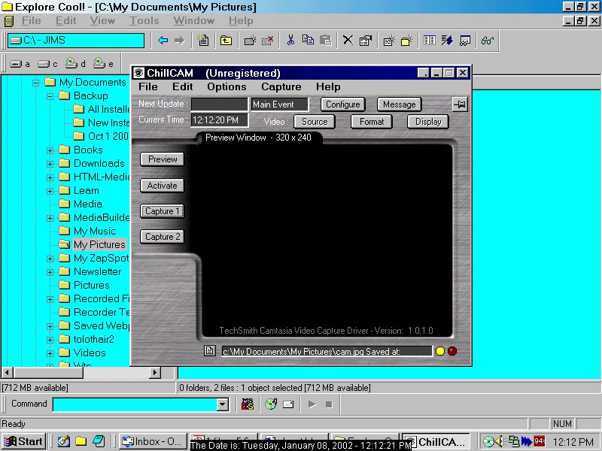
Task: Click the Main Event field
Action: point(279,104)
